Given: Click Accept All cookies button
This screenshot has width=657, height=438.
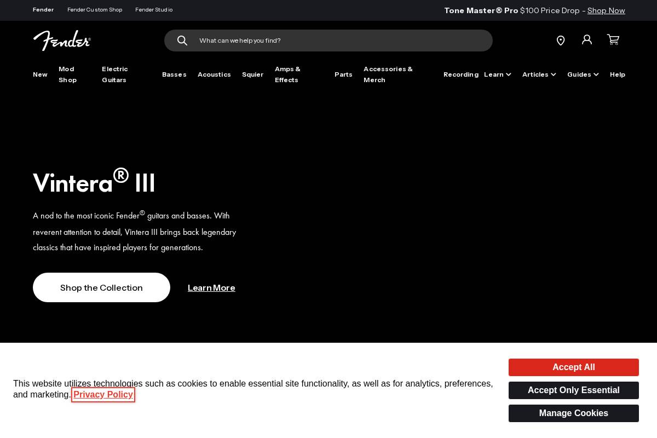Looking at the screenshot, I should pos(574,367).
